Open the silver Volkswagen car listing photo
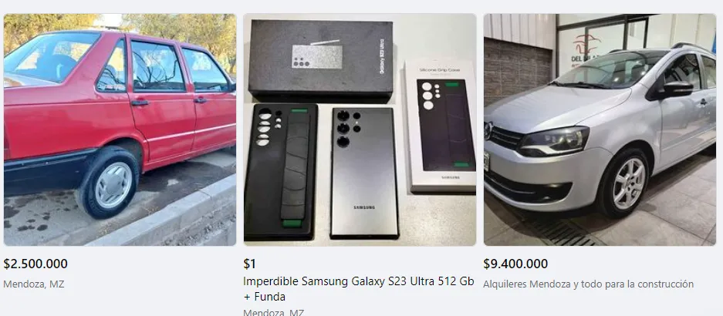This screenshot has height=316, width=723. click(x=600, y=129)
